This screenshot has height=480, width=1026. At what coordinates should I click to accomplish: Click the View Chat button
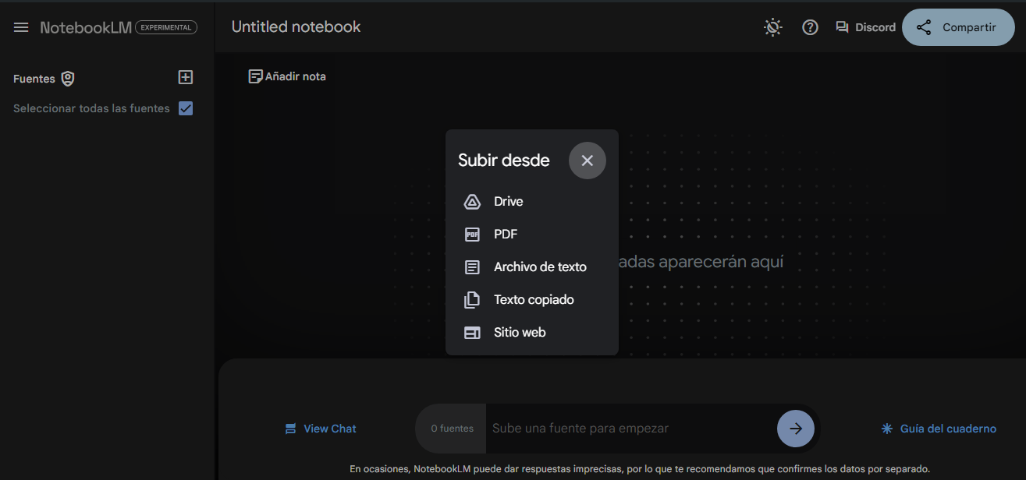(x=321, y=429)
